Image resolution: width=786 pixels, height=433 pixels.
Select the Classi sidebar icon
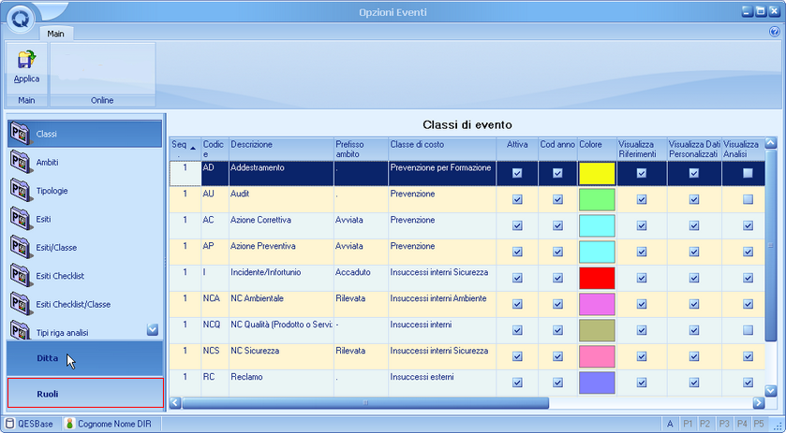point(20,134)
